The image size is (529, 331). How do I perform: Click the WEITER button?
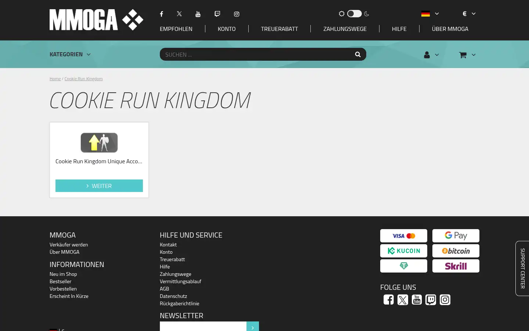point(99,186)
